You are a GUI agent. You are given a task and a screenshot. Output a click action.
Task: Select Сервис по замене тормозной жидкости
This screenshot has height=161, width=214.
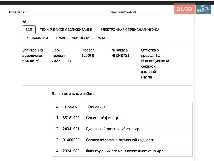tap(120, 140)
